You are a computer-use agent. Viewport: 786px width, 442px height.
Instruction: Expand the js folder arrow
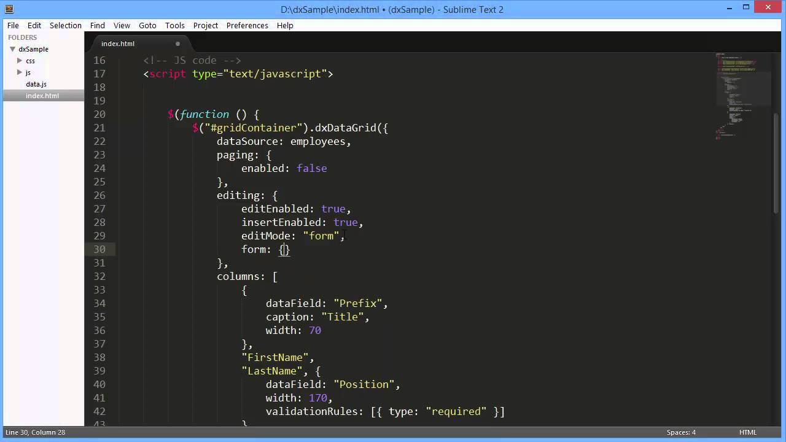tap(20, 72)
